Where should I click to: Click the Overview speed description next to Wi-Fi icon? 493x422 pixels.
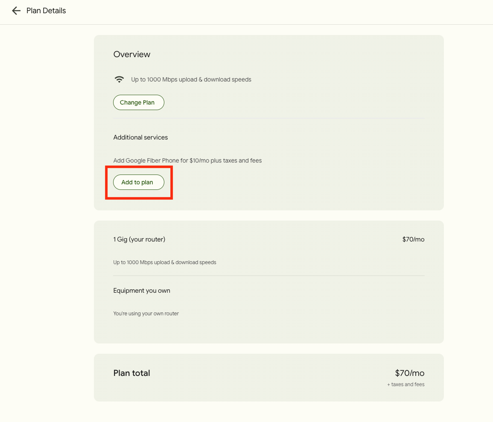pos(191,79)
